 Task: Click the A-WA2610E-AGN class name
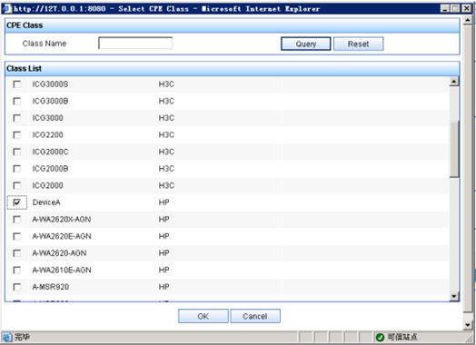[62, 270]
